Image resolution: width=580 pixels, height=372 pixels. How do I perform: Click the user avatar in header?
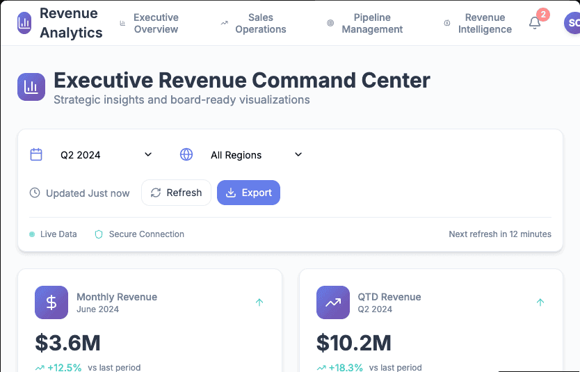click(573, 23)
